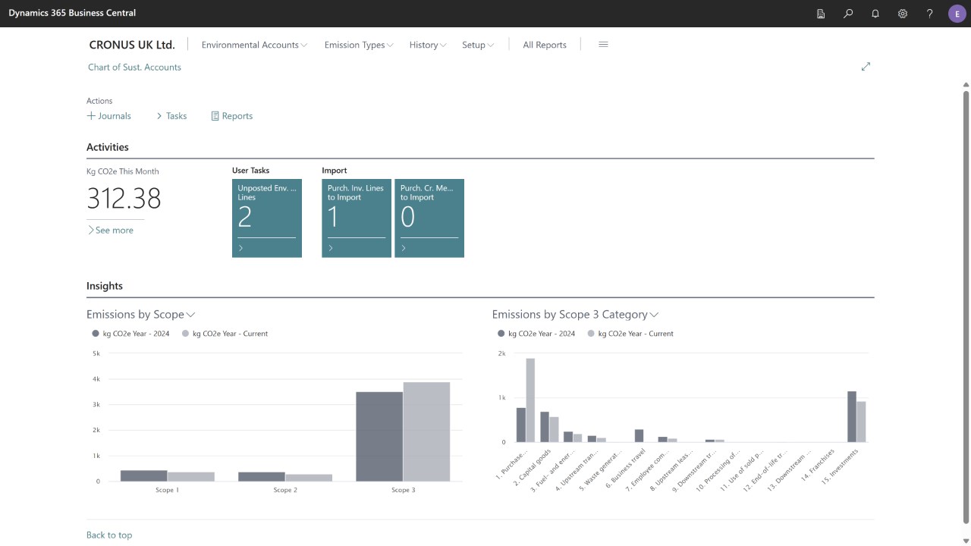
Task: Select the Scope 3 current year bar
Action: [426, 431]
